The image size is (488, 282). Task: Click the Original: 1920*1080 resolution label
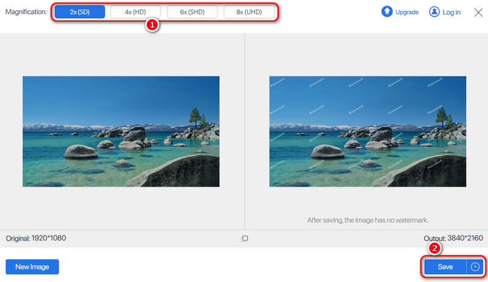pos(36,238)
